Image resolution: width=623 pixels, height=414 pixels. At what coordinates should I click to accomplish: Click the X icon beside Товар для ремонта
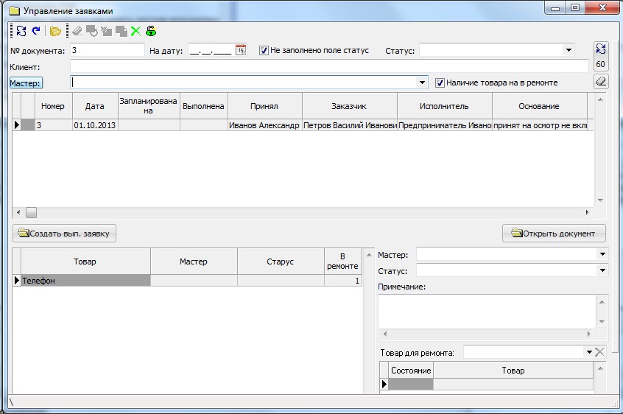coord(599,352)
